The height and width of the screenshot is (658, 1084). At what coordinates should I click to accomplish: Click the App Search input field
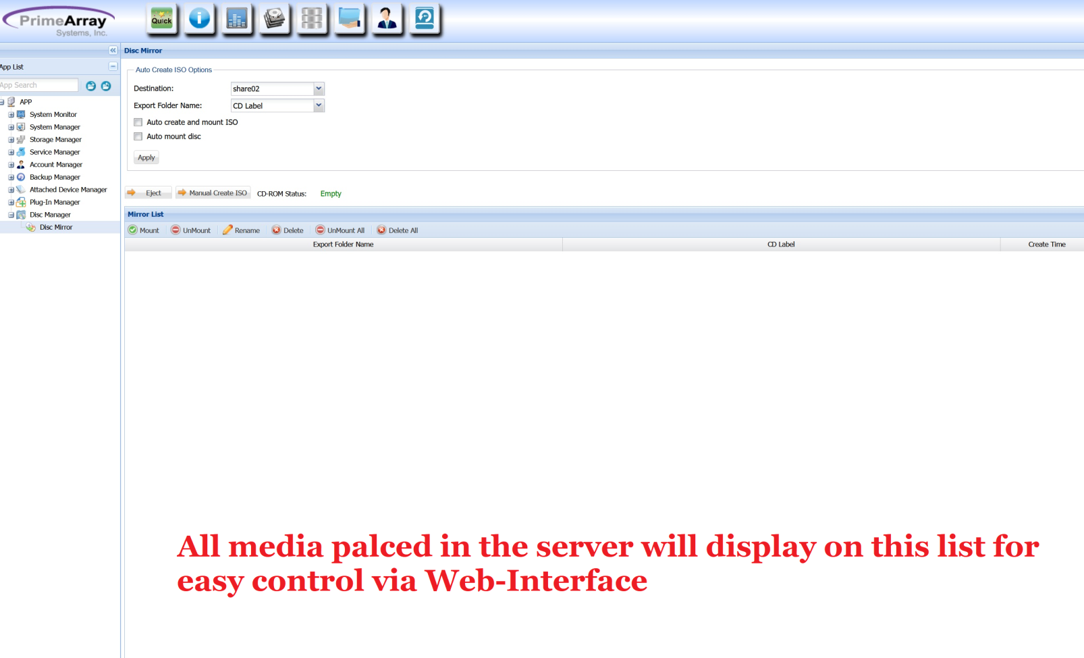(38, 85)
